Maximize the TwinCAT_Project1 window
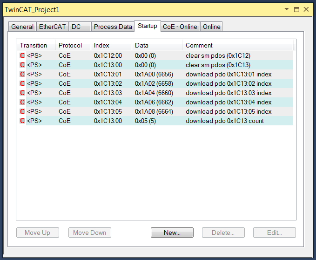The height and width of the screenshot is (260, 316). 296,9
